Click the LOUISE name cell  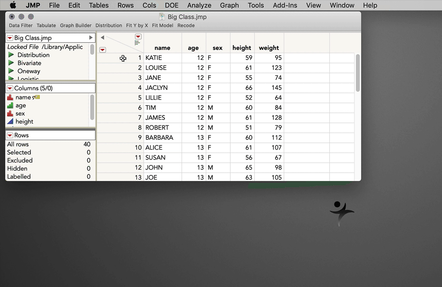pyautogui.click(x=163, y=67)
